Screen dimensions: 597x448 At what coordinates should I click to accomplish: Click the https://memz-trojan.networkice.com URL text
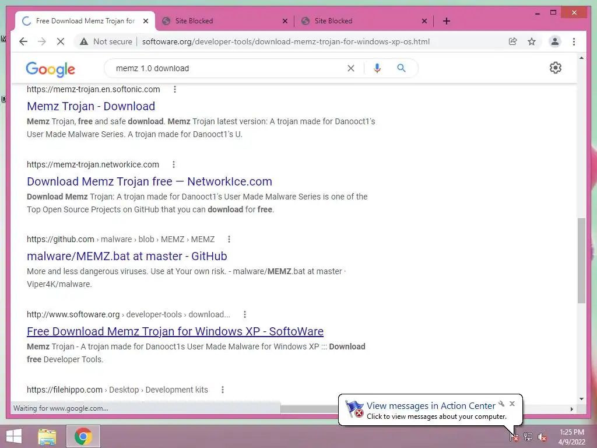(93, 164)
